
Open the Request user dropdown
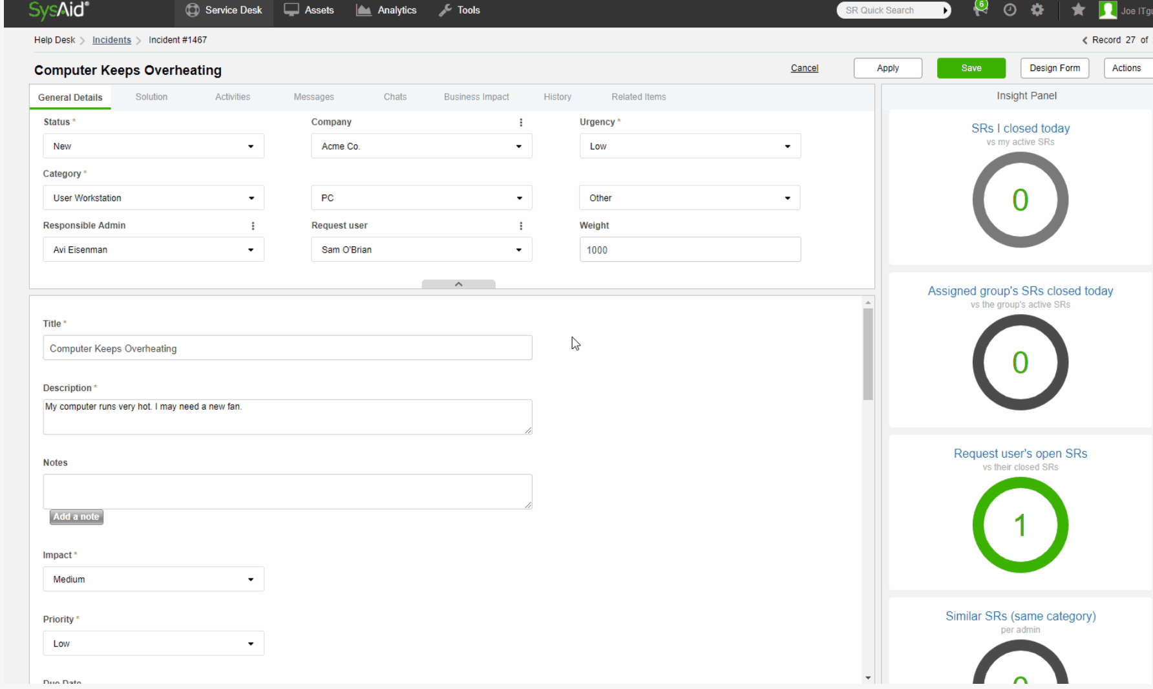coord(421,249)
